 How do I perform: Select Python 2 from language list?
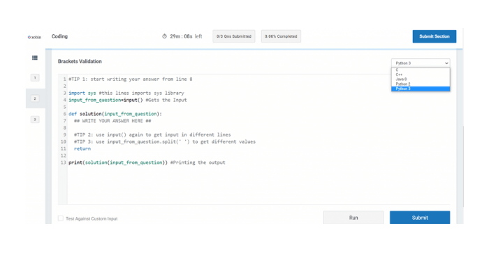tap(403, 84)
